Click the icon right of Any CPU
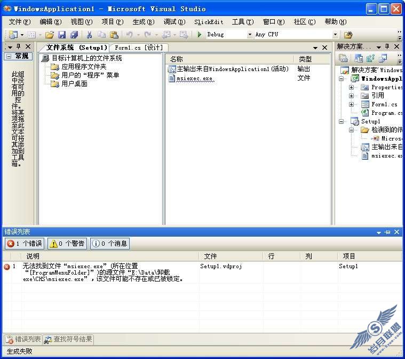The width and height of the screenshot is (405, 359). point(348,34)
